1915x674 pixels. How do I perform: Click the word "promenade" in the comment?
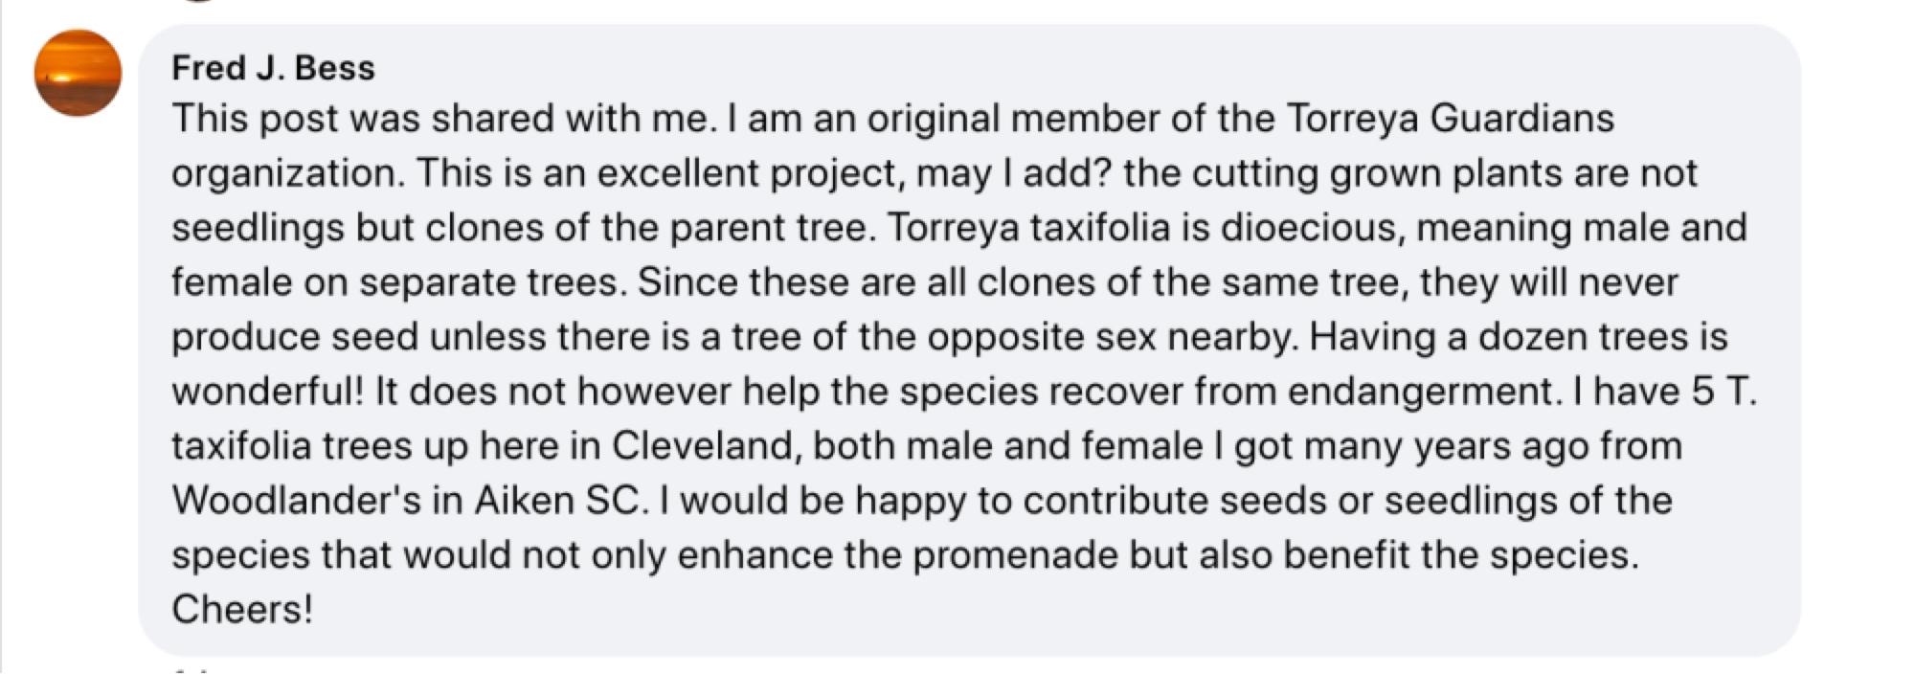pos(1016,555)
